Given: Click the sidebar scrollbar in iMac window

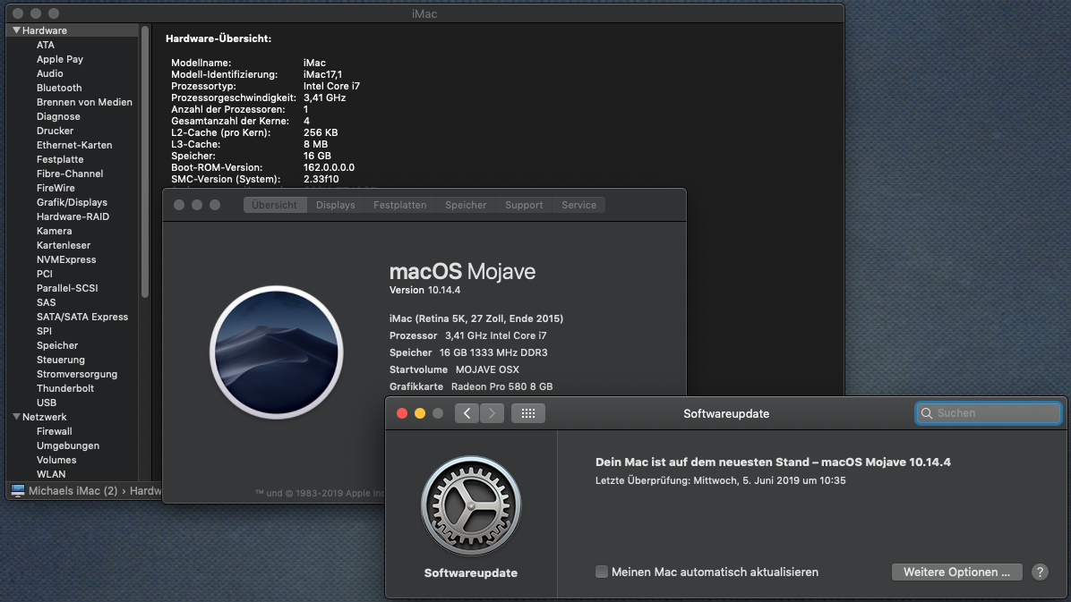Looking at the screenshot, I should (x=145, y=162).
